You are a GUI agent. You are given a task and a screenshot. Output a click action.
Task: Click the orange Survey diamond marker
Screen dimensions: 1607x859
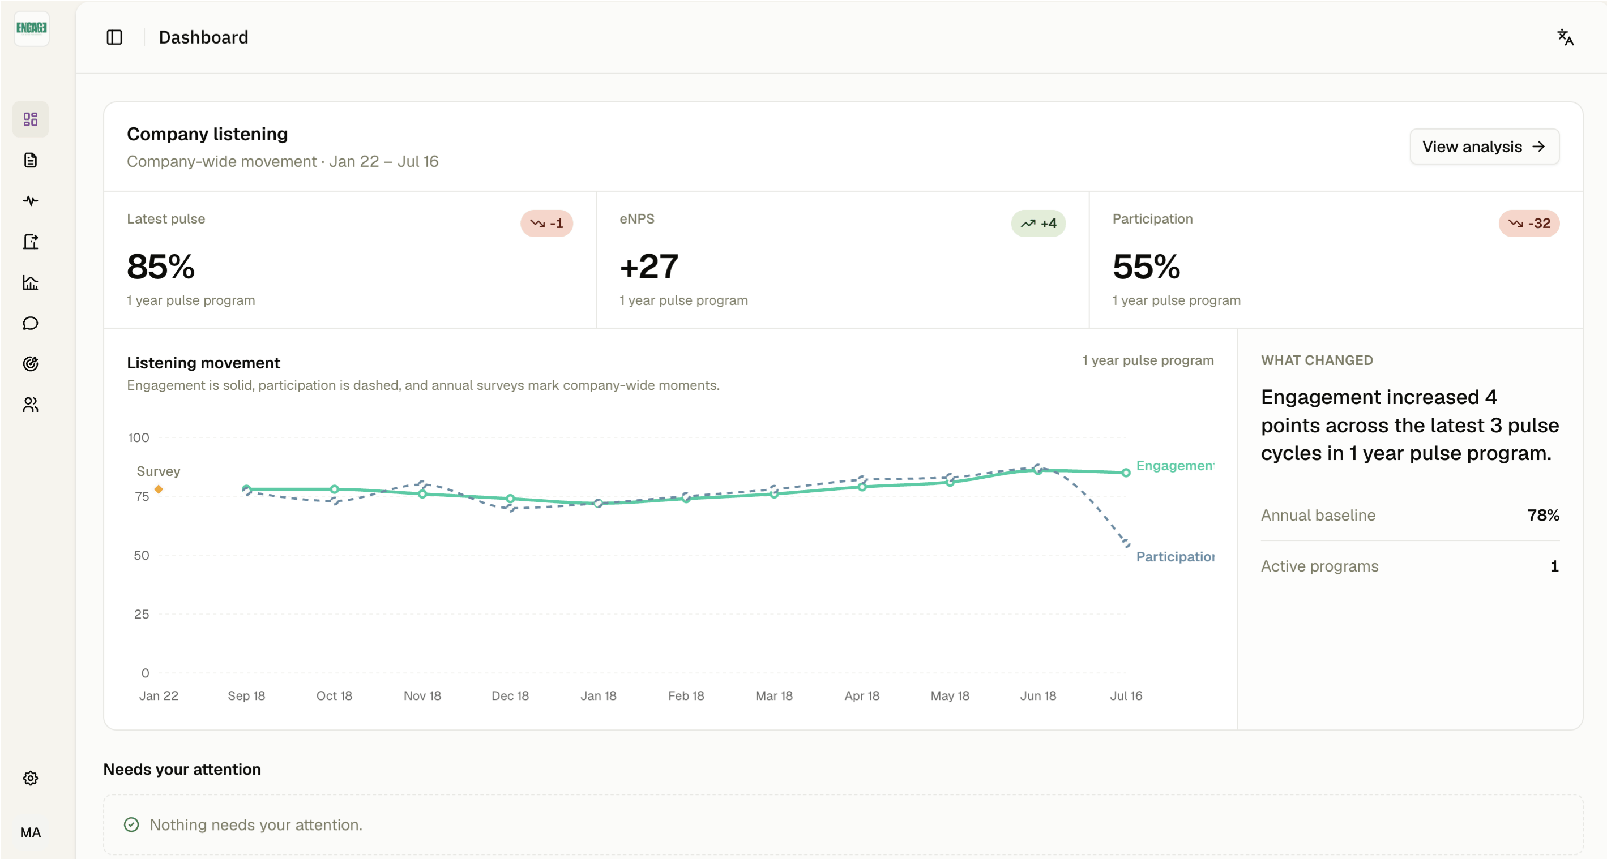click(159, 489)
